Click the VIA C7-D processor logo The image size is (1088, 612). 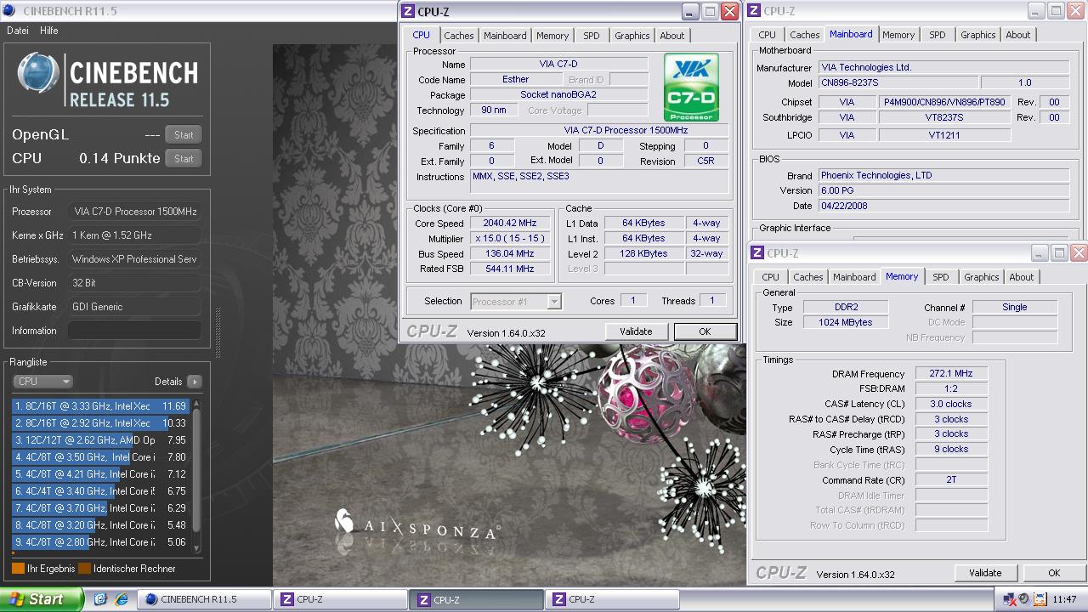[x=691, y=88]
